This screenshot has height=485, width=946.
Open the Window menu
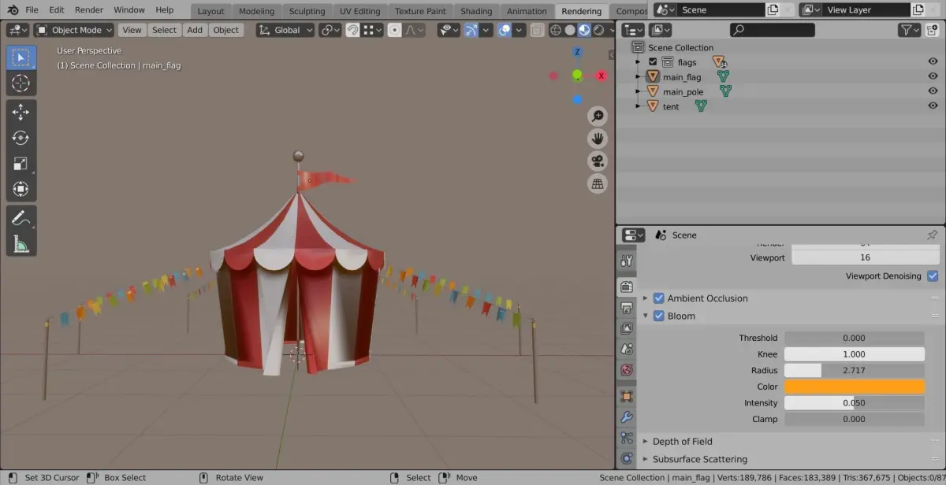(x=129, y=9)
